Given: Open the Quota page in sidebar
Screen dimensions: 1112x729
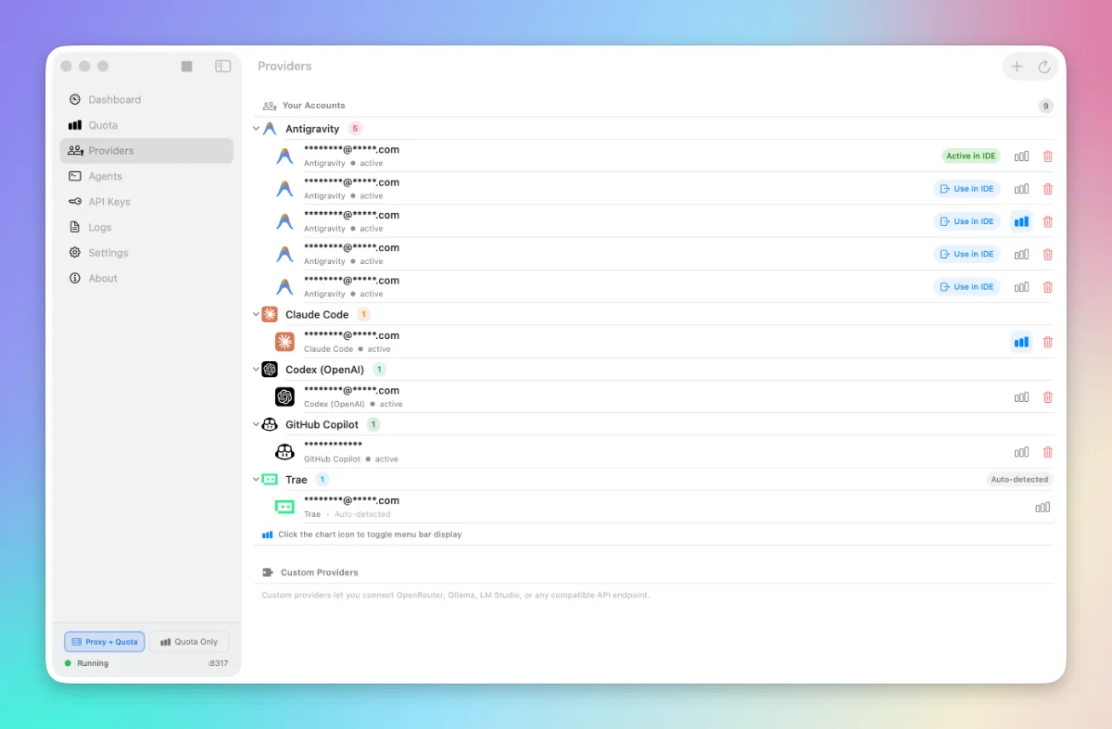Looking at the screenshot, I should [146, 125].
